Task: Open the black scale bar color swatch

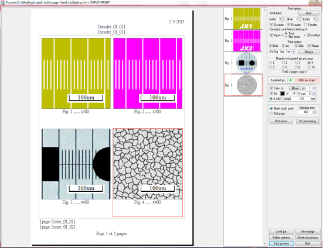Action: [282, 94]
